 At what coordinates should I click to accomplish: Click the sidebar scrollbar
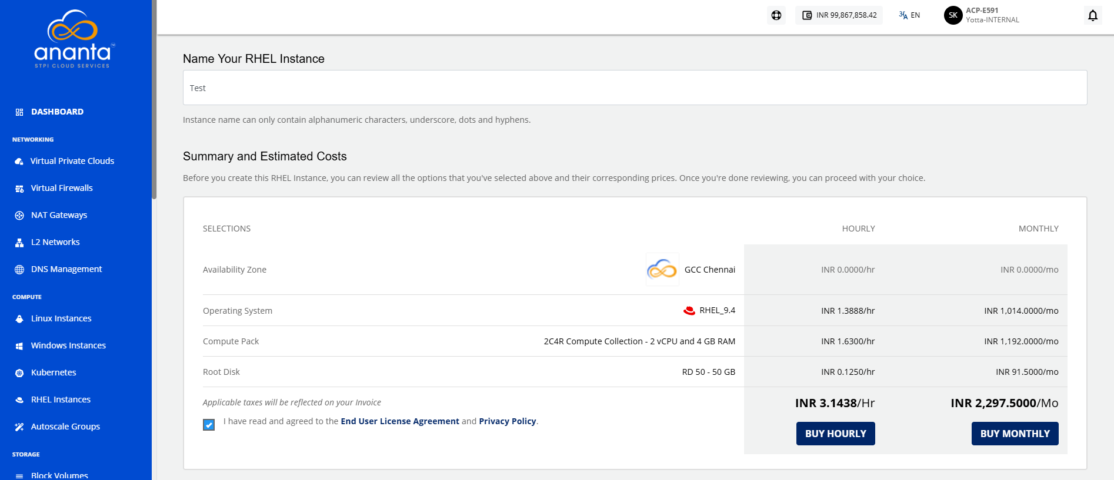pos(154,100)
